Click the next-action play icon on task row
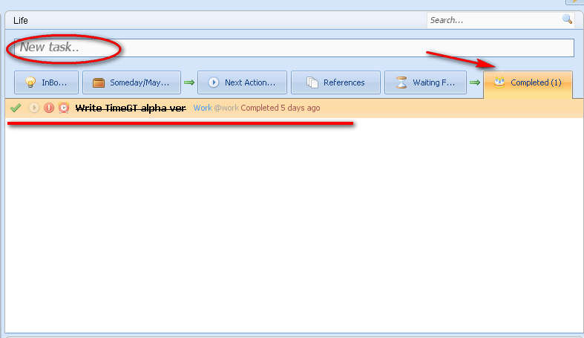Screen dimensions: 584x338 [34, 108]
